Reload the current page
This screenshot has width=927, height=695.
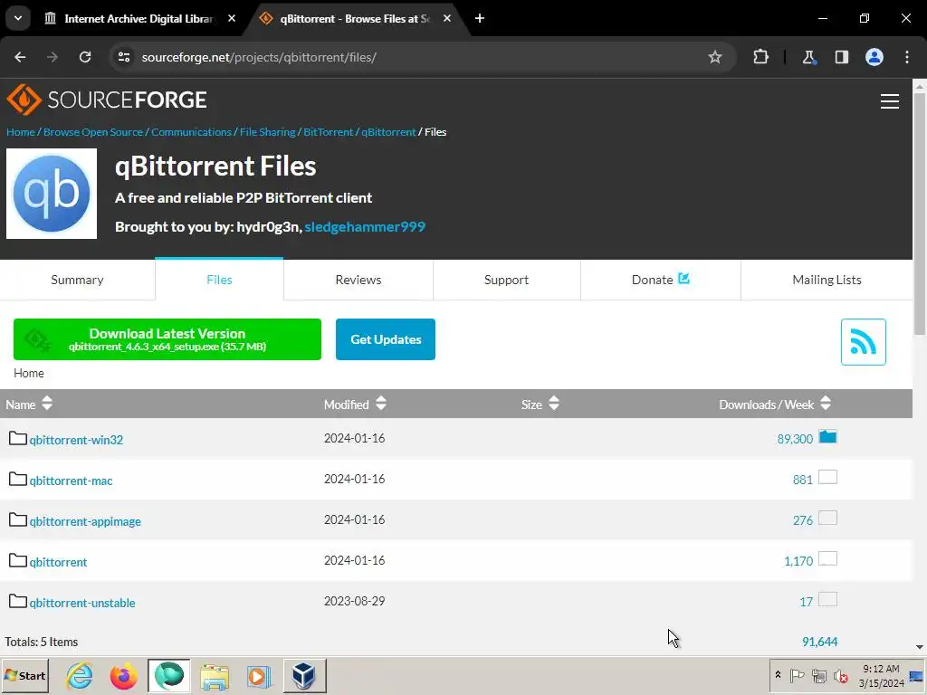click(85, 57)
